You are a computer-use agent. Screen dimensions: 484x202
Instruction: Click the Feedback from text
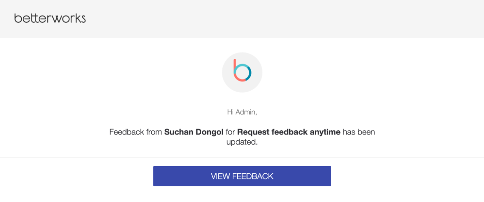pos(135,132)
